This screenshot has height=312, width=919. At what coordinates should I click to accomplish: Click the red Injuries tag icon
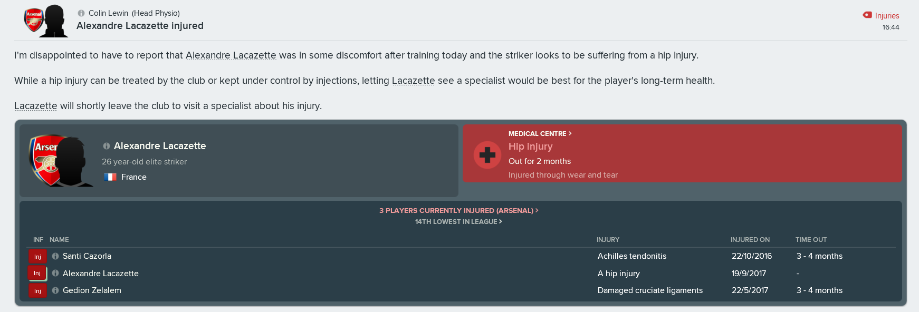coord(867,15)
